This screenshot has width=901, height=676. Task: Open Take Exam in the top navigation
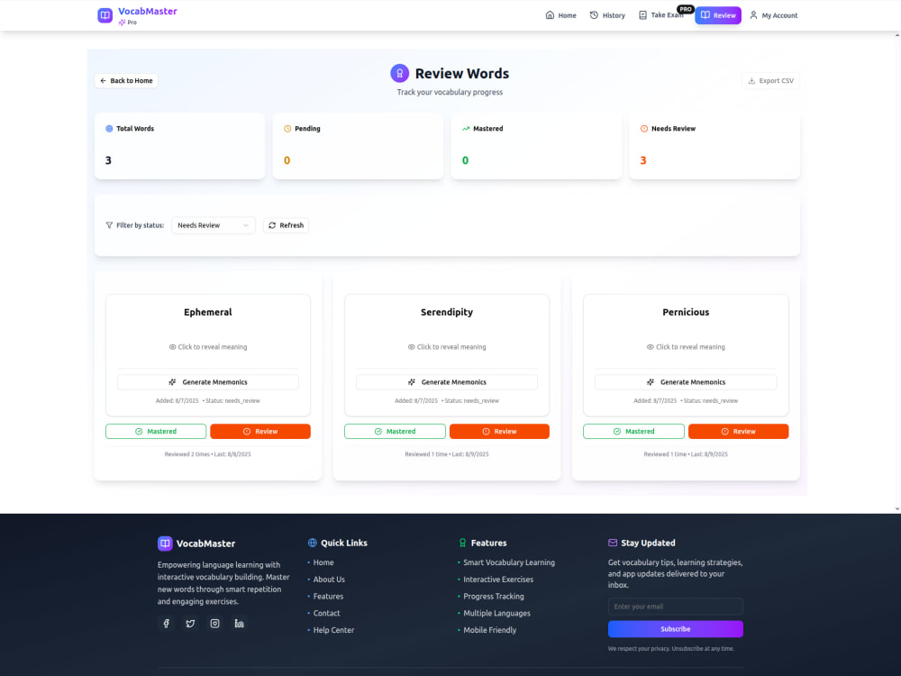pos(662,15)
